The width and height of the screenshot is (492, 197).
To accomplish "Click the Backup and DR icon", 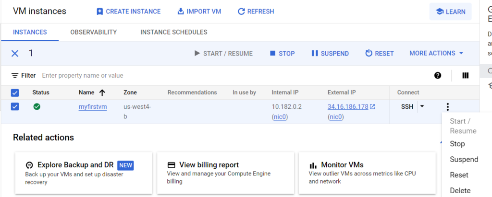I will click(29, 165).
